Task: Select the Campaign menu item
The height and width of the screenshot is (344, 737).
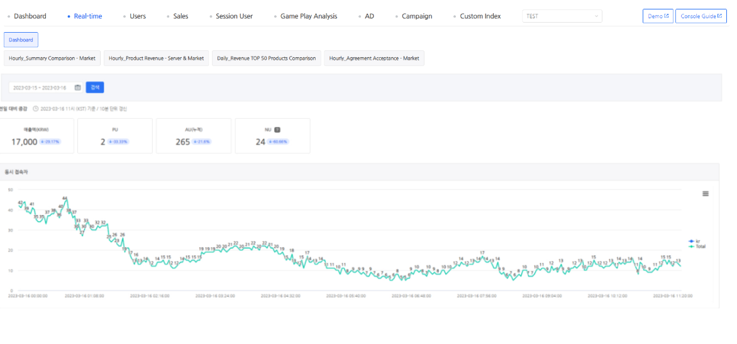Action: (x=416, y=16)
